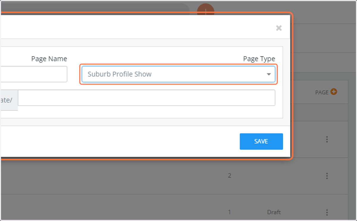Click the Page Type label
This screenshot has height=221, width=357.
click(x=259, y=59)
